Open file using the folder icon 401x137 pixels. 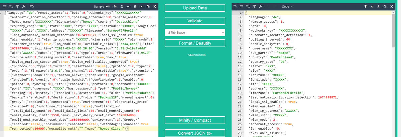(115, 7)
